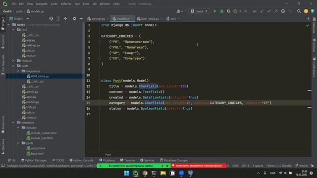Collapse the core folder in the tree
This screenshot has height=178, width=317.
[x=13, y=30]
